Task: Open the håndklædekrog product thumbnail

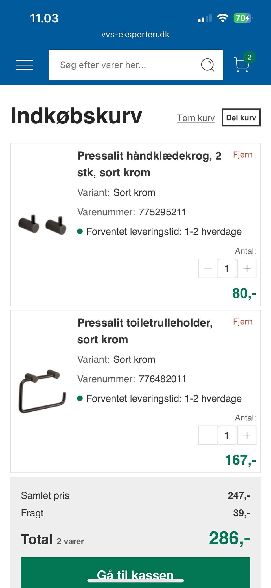Action: [42, 225]
